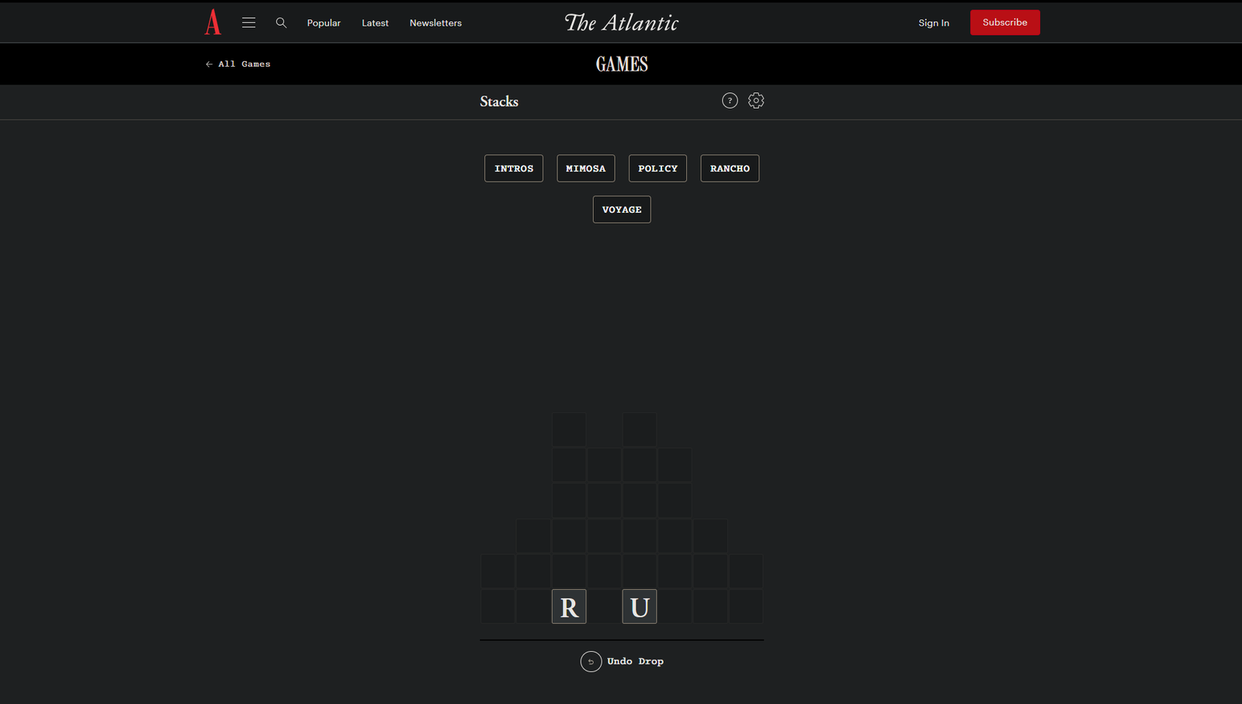Select the VOYAGE word tile
The height and width of the screenshot is (704, 1242).
(622, 210)
